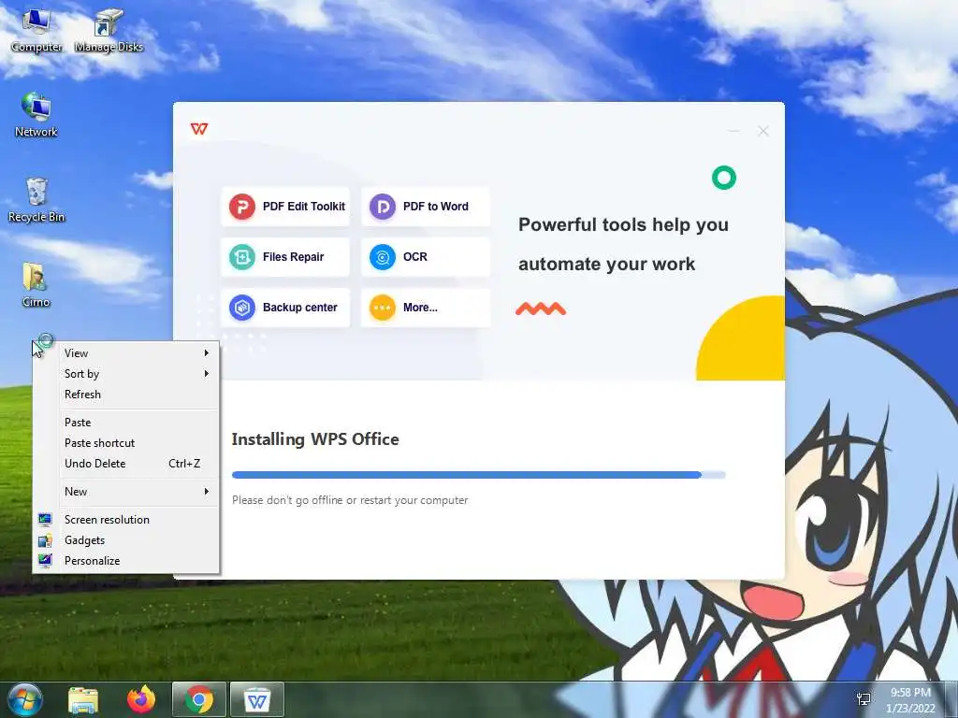This screenshot has width=958, height=718.
Task: Click the installation progress bar
Action: click(x=478, y=475)
